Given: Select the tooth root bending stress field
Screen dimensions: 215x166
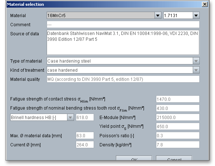Looking at the screenshot, I should click(x=178, y=108).
